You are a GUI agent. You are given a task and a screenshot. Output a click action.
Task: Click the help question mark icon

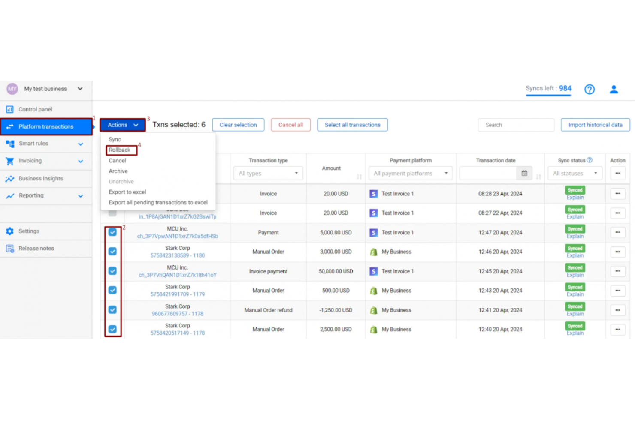(589, 89)
